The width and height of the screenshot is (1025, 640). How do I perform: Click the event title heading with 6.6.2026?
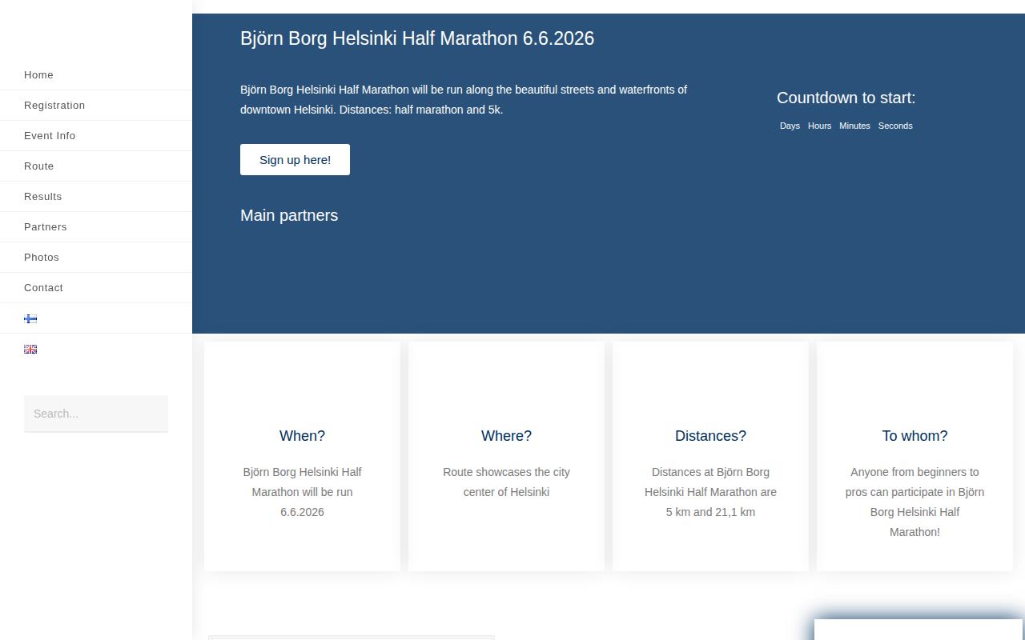pos(417,38)
